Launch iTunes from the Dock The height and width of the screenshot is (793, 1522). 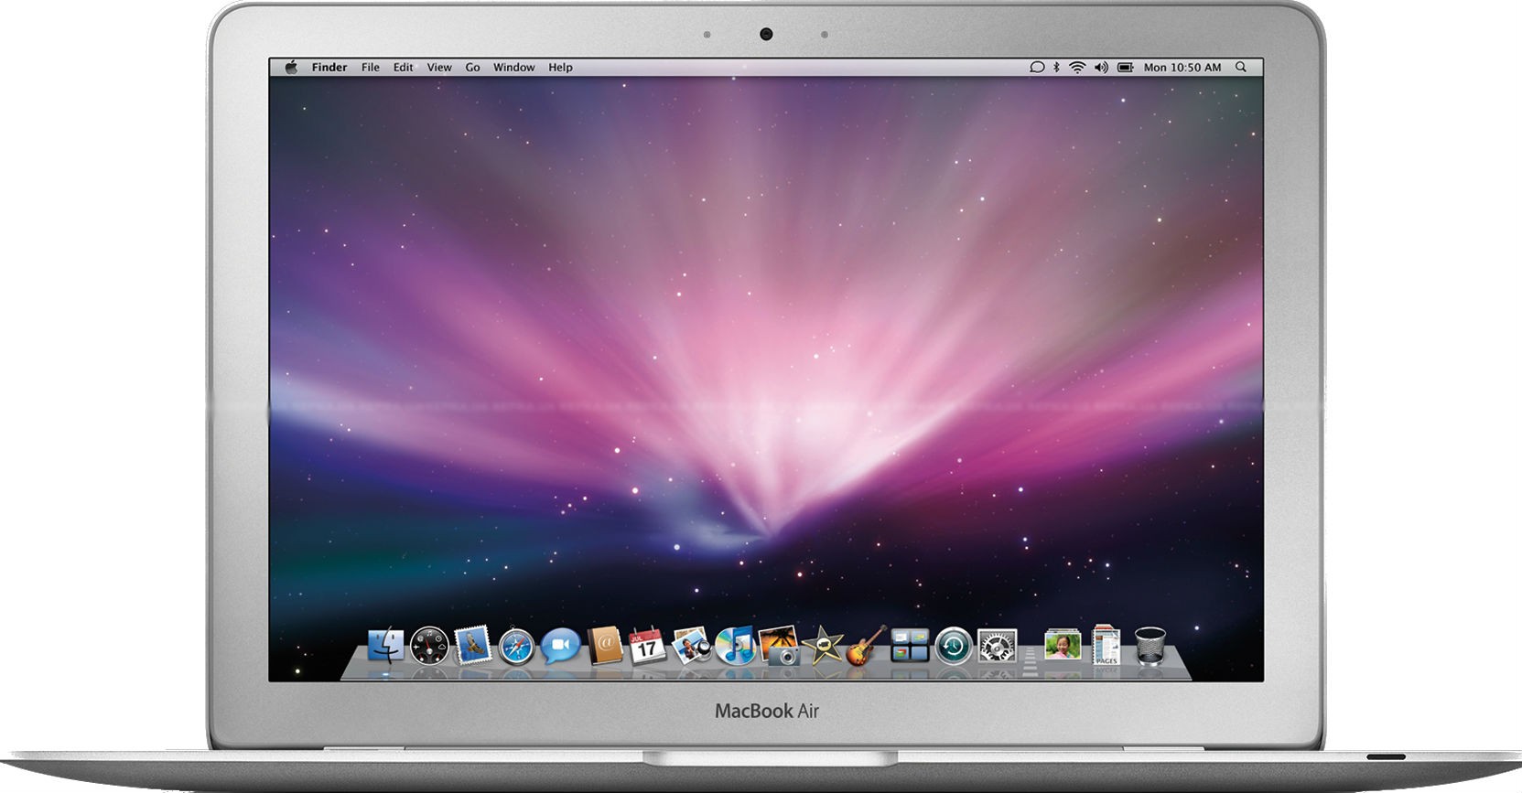pos(735,646)
